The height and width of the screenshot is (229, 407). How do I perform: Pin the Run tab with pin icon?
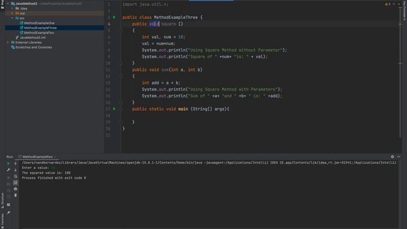(8, 212)
